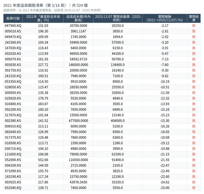The width and height of the screenshot is (204, 194).
Task: Select stock code 092200.KS
Action: 13,109
